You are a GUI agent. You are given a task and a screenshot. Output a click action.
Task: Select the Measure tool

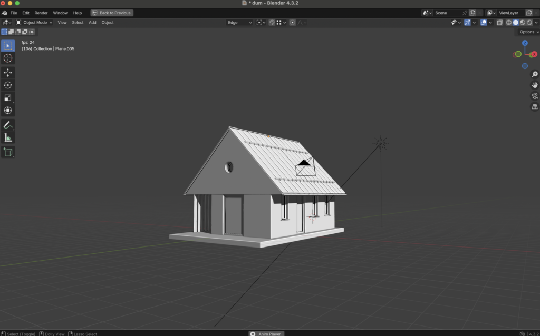7,138
